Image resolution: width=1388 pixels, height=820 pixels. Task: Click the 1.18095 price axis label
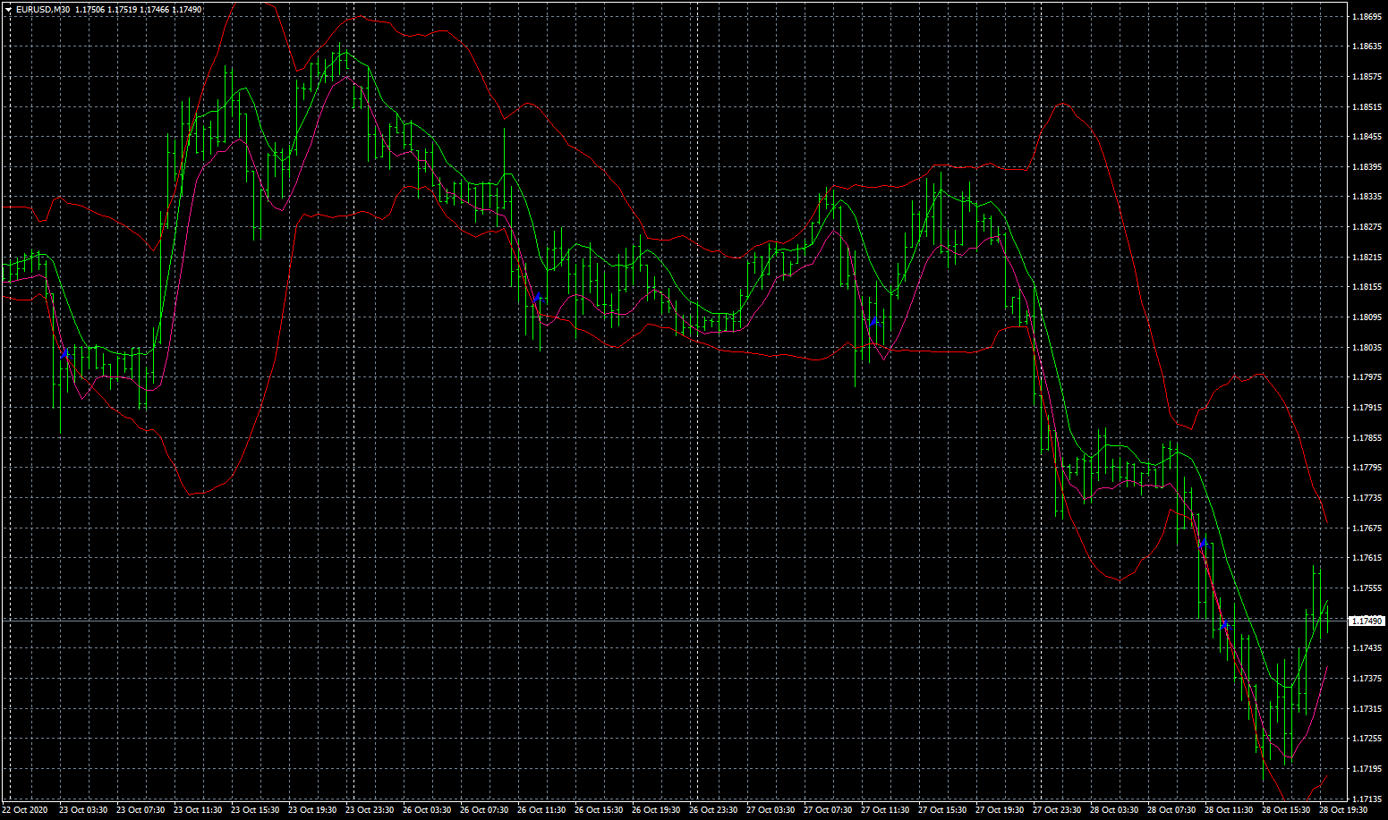pos(1367,317)
